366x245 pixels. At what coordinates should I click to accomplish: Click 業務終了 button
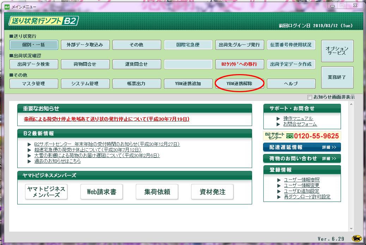click(x=337, y=77)
